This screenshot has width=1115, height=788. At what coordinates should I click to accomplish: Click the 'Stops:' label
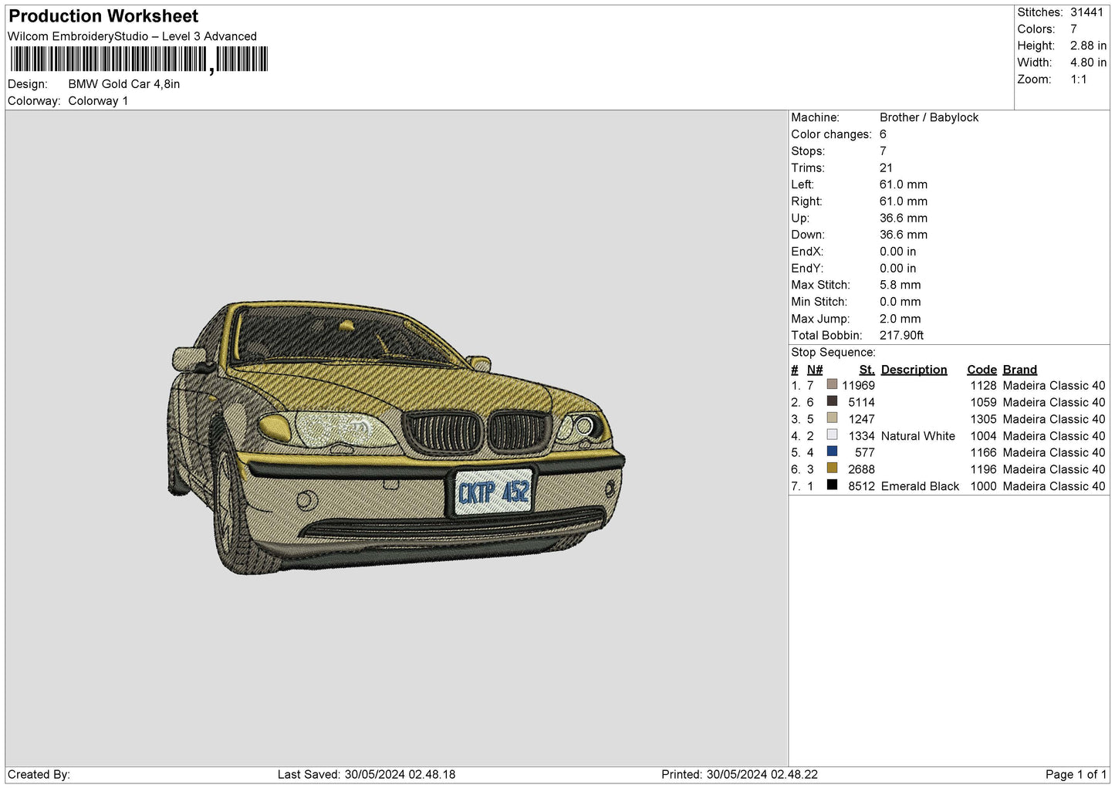(x=808, y=151)
